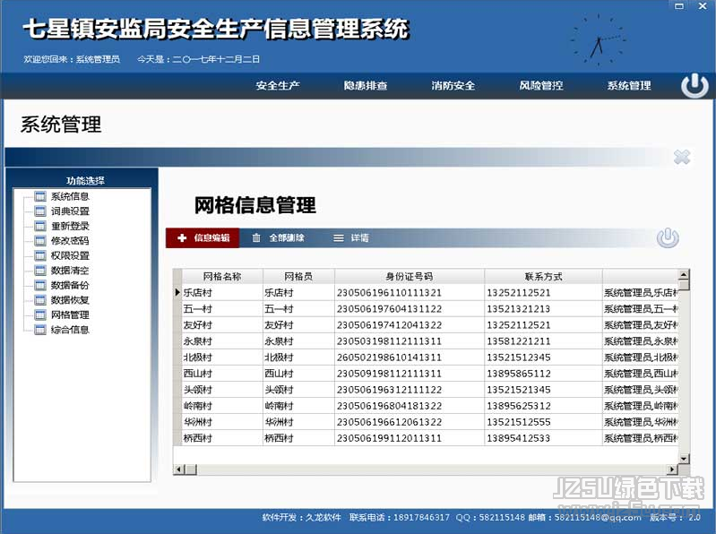Click the icon next to 数据备份

40,285
